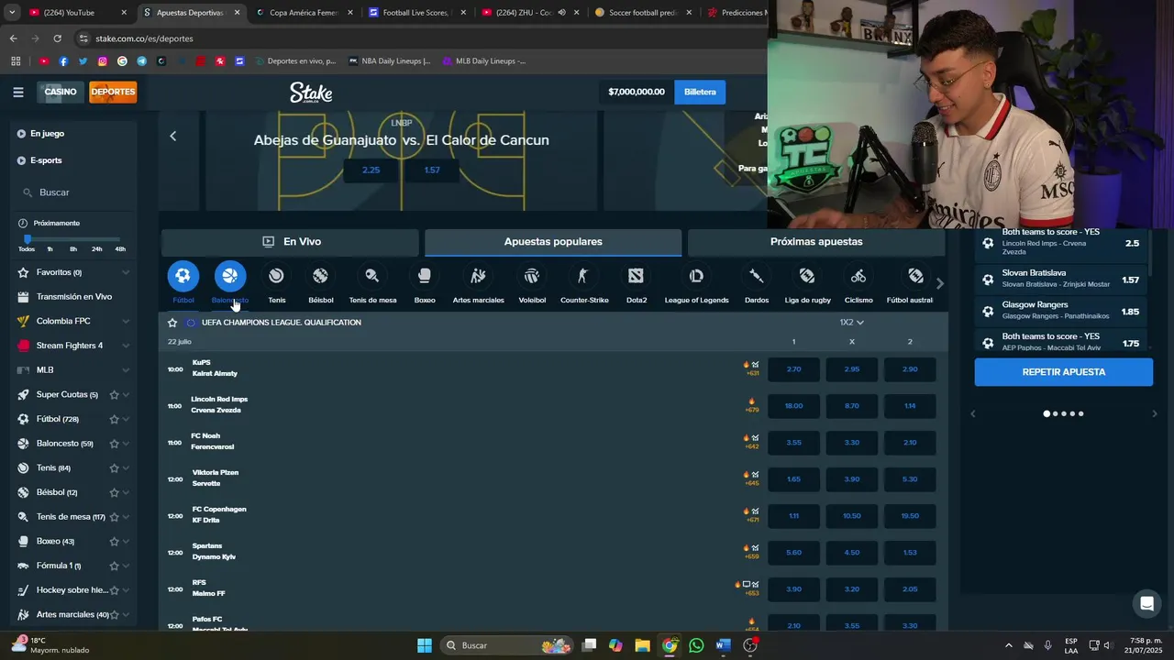
Task: Star the Tenis sidebar item
Action: tap(114, 468)
